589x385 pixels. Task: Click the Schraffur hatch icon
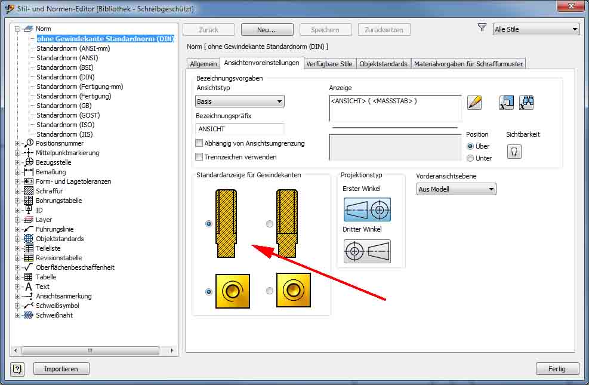[29, 191]
